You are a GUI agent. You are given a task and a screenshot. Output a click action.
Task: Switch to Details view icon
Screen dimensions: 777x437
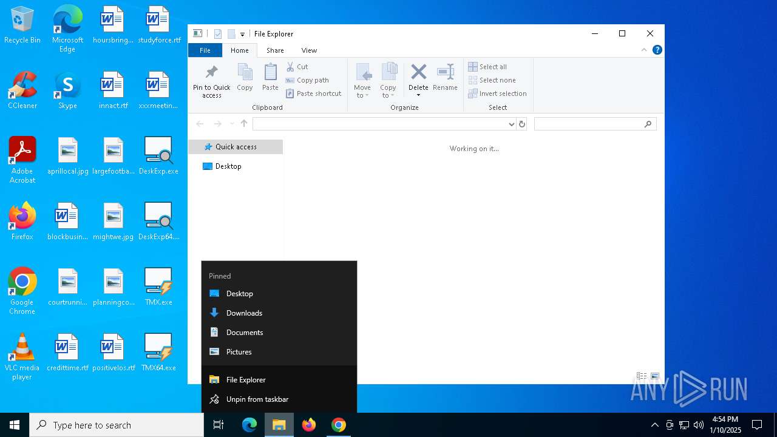[641, 376]
